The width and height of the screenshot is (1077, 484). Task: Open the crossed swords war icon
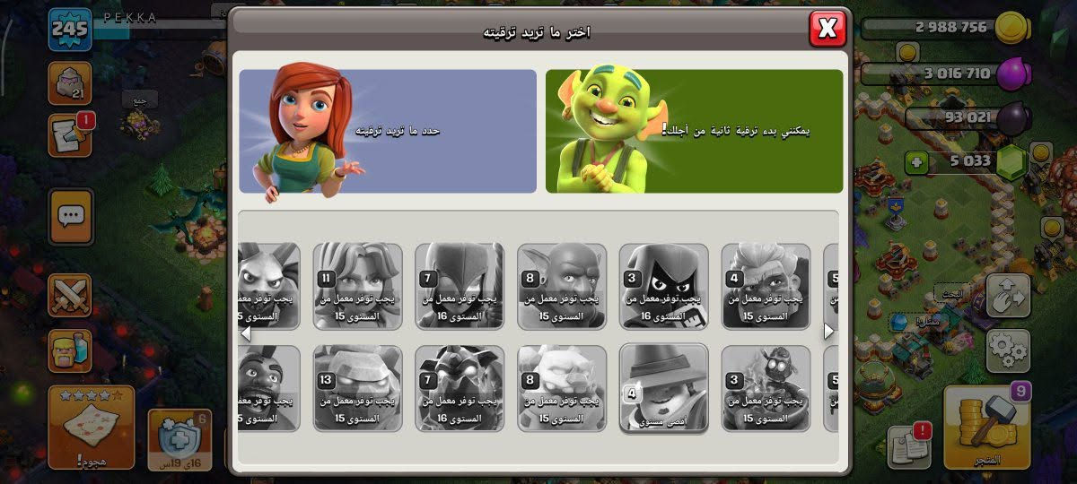tap(70, 296)
